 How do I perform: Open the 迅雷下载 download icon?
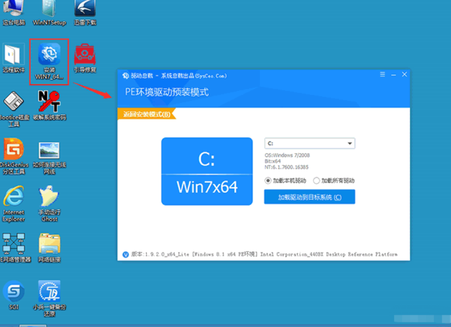coord(85,9)
